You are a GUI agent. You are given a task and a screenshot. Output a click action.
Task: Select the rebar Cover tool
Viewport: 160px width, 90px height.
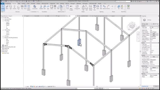click(x=67, y=7)
